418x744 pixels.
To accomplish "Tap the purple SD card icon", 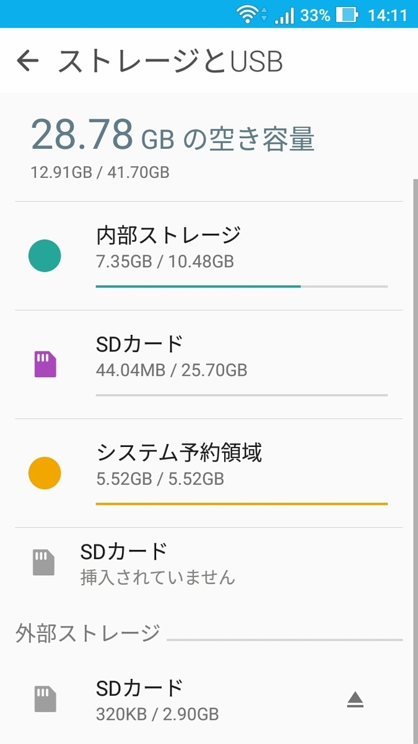I will (44, 363).
